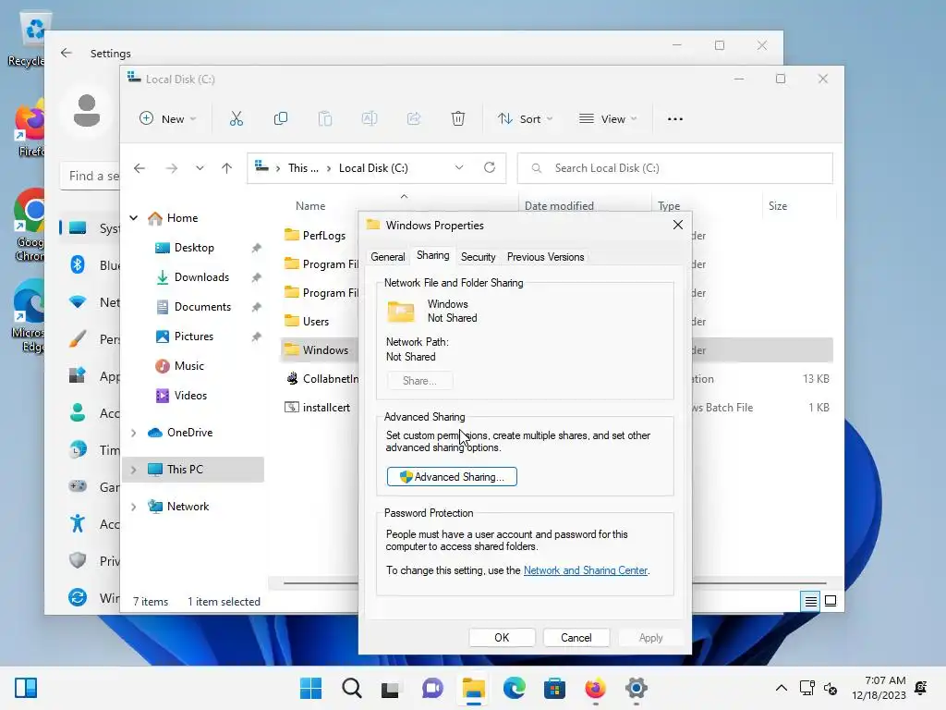Screen dimensions: 946x710
Task: Open the Previous Versions tab
Action: 545,257
